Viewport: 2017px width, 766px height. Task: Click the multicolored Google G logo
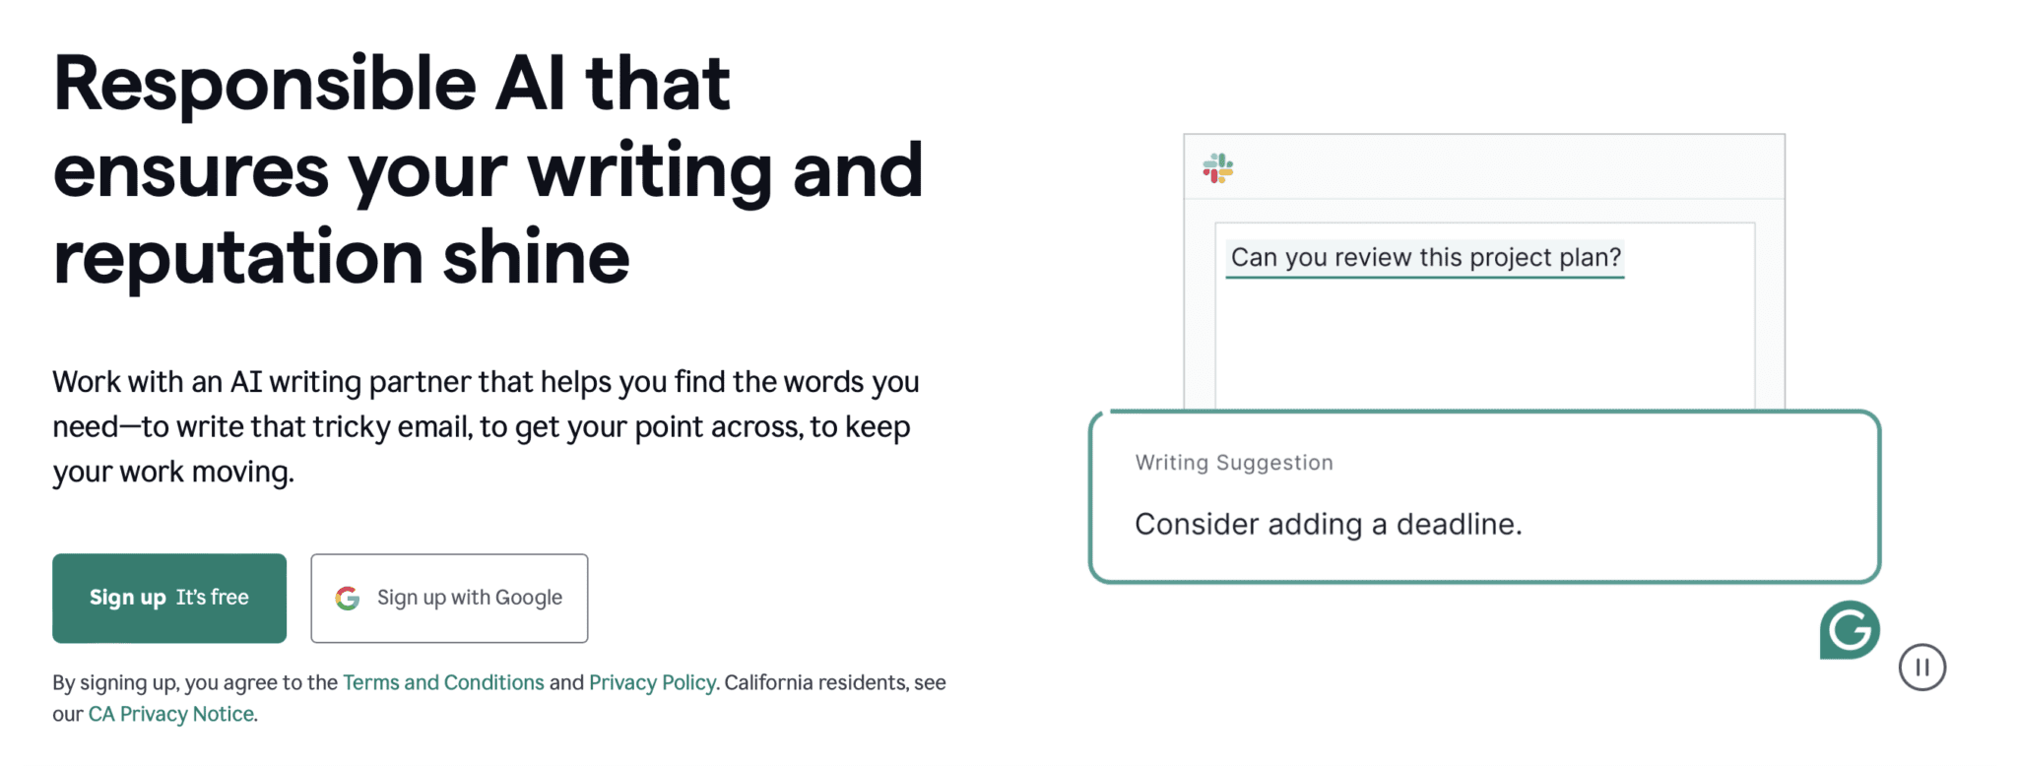tap(348, 599)
